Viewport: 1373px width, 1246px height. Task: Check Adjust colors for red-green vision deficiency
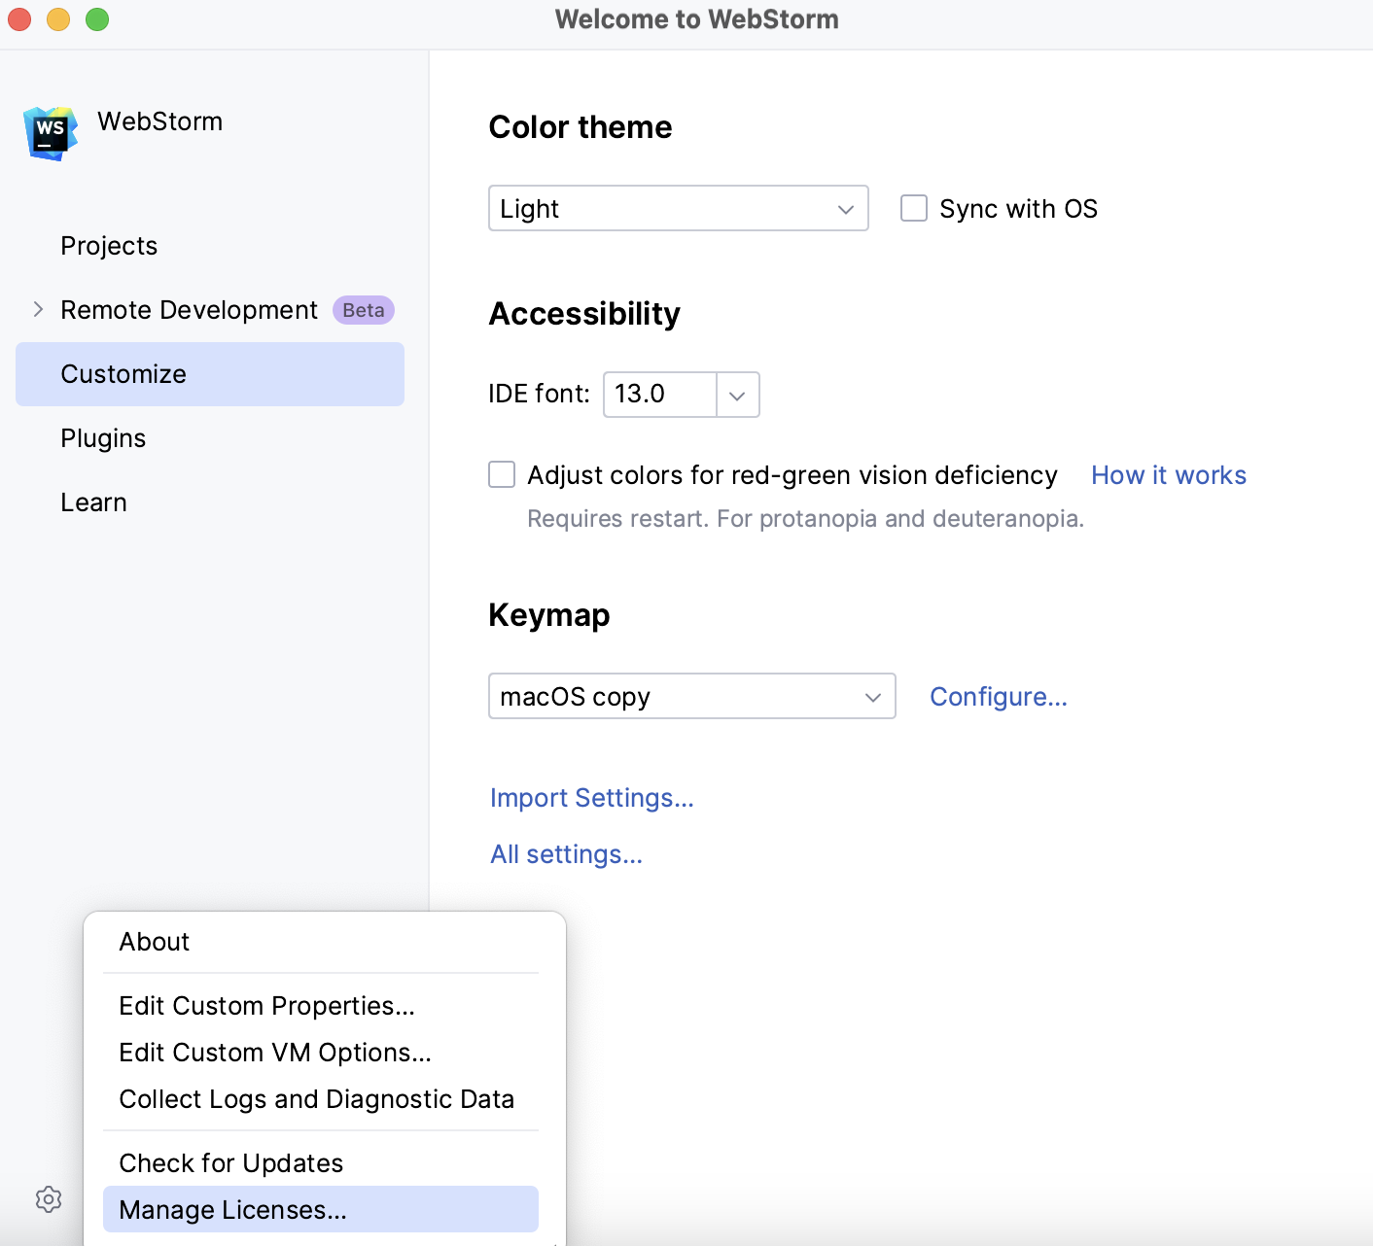501,474
